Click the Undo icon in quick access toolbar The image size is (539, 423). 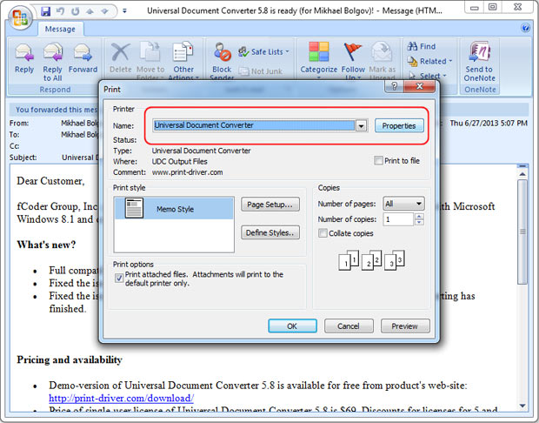coord(61,11)
